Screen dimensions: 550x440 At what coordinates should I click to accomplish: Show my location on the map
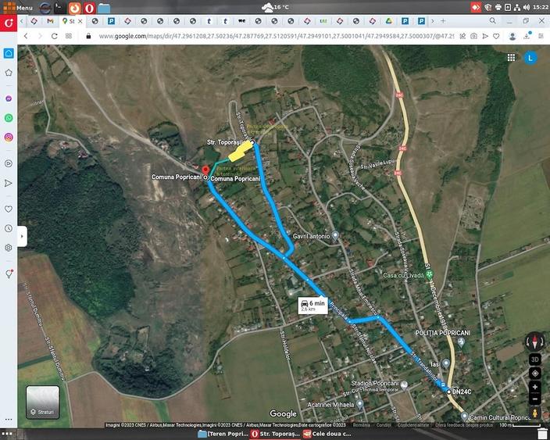[535, 374]
